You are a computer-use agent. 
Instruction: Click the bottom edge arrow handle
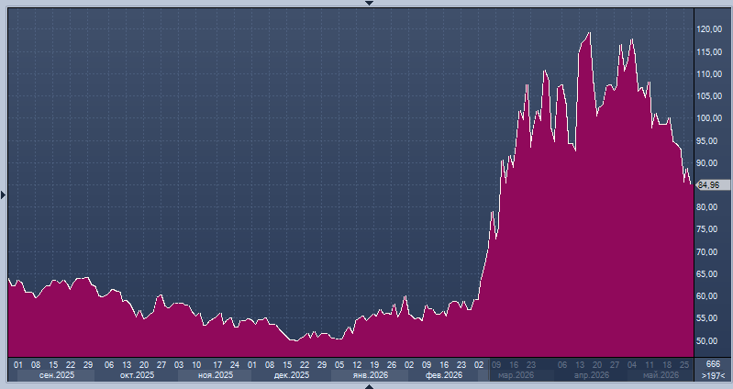(369, 386)
